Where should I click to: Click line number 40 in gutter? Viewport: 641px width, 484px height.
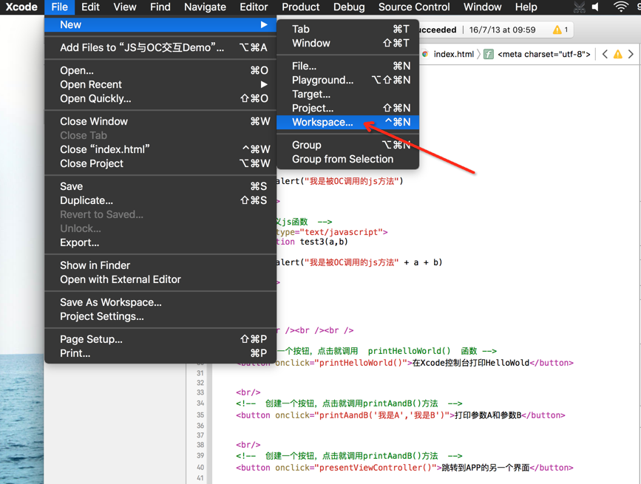pos(200,467)
